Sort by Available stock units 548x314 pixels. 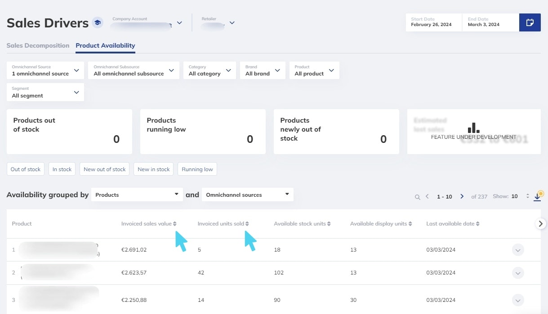[x=329, y=224]
